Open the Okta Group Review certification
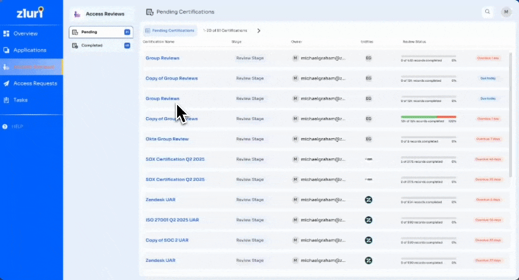Screen dimensions: 519x280 tap(167, 139)
